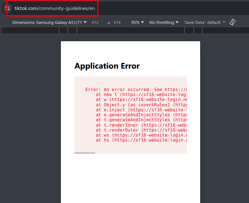
Task: Click the 'at ws' stack line
Action: [141, 135]
